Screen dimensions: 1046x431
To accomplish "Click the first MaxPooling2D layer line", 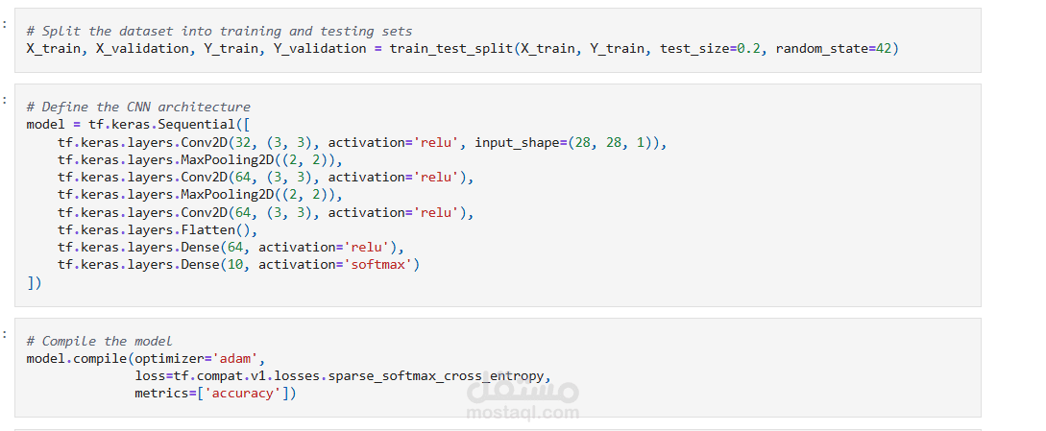I will pos(200,159).
